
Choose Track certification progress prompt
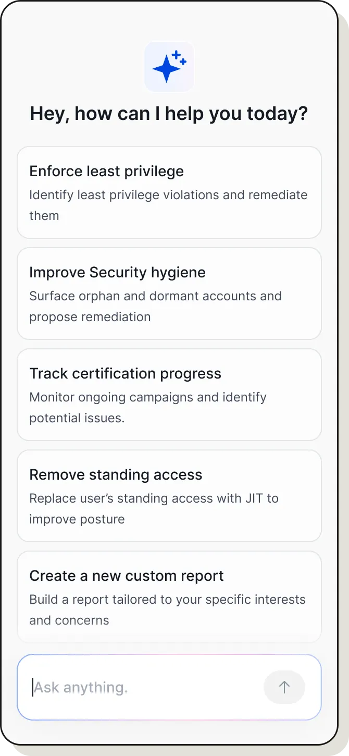pyautogui.click(x=169, y=395)
